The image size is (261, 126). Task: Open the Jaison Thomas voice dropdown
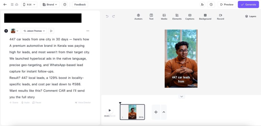click(34, 31)
